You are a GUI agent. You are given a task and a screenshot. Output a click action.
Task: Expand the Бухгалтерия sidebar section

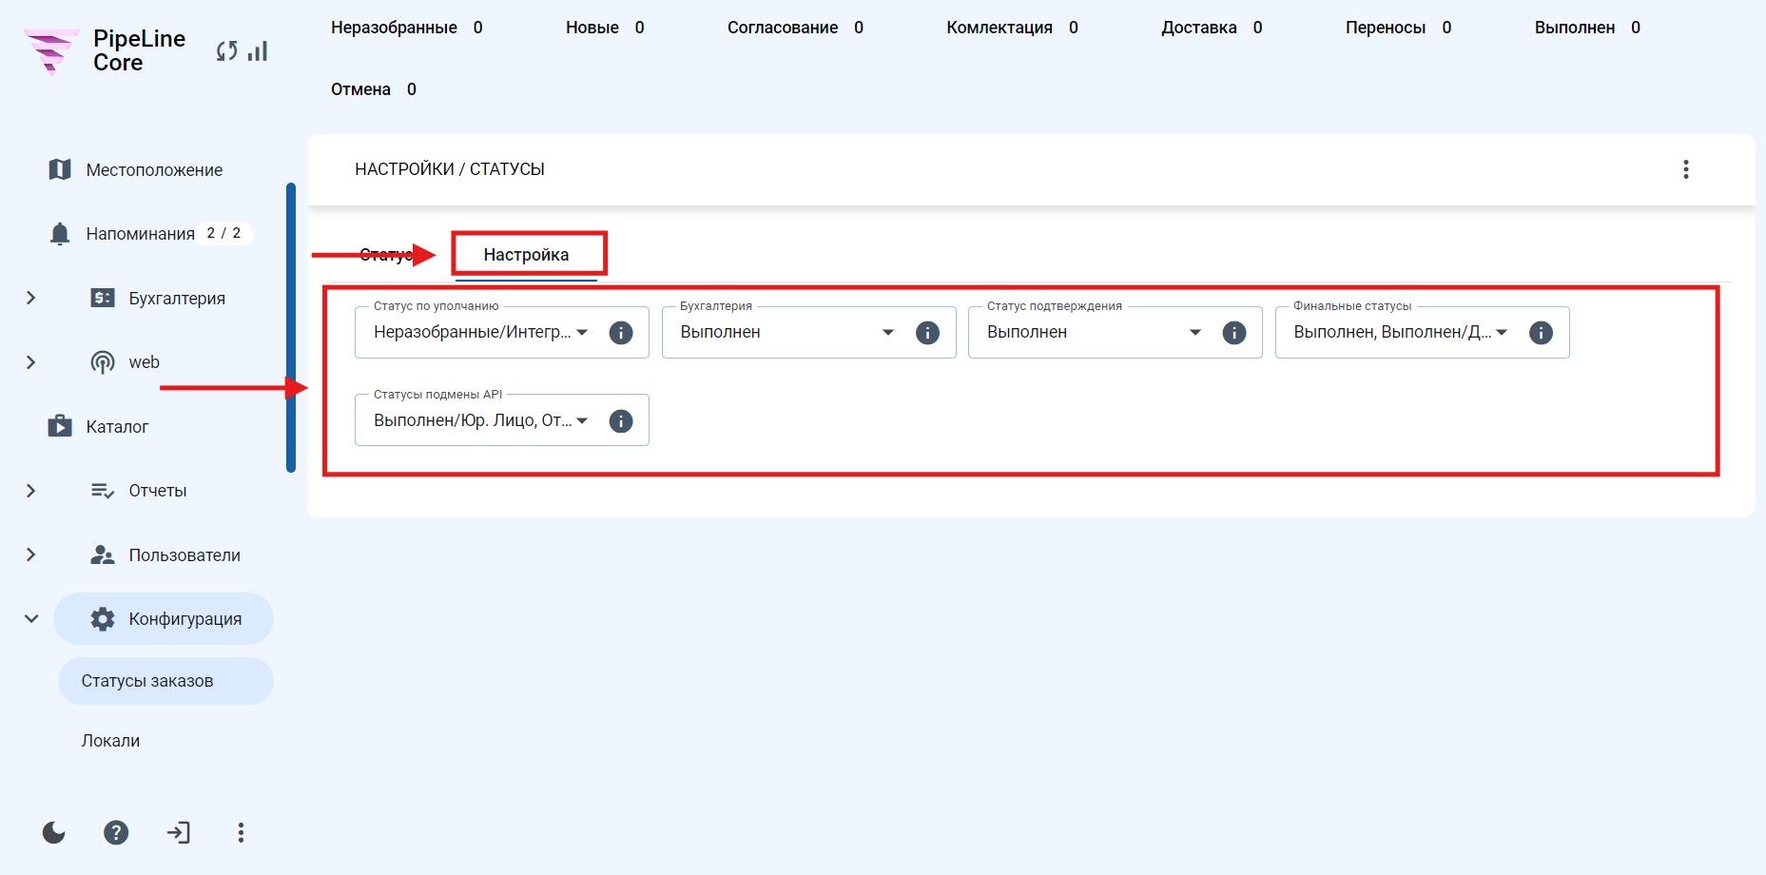click(30, 298)
